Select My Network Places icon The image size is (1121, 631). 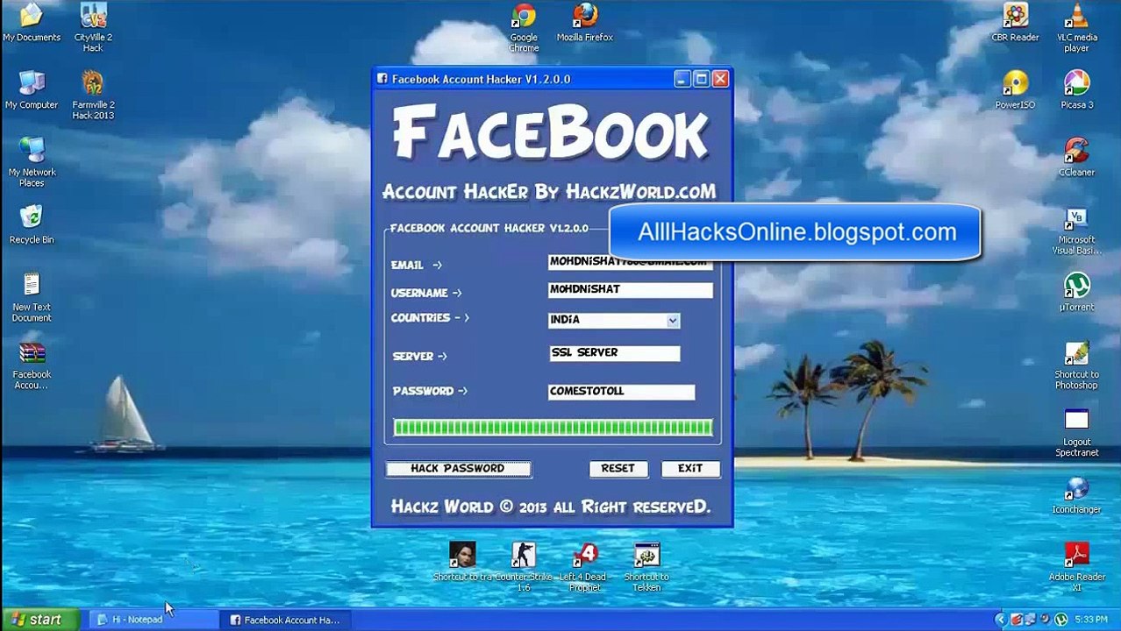pos(32,162)
